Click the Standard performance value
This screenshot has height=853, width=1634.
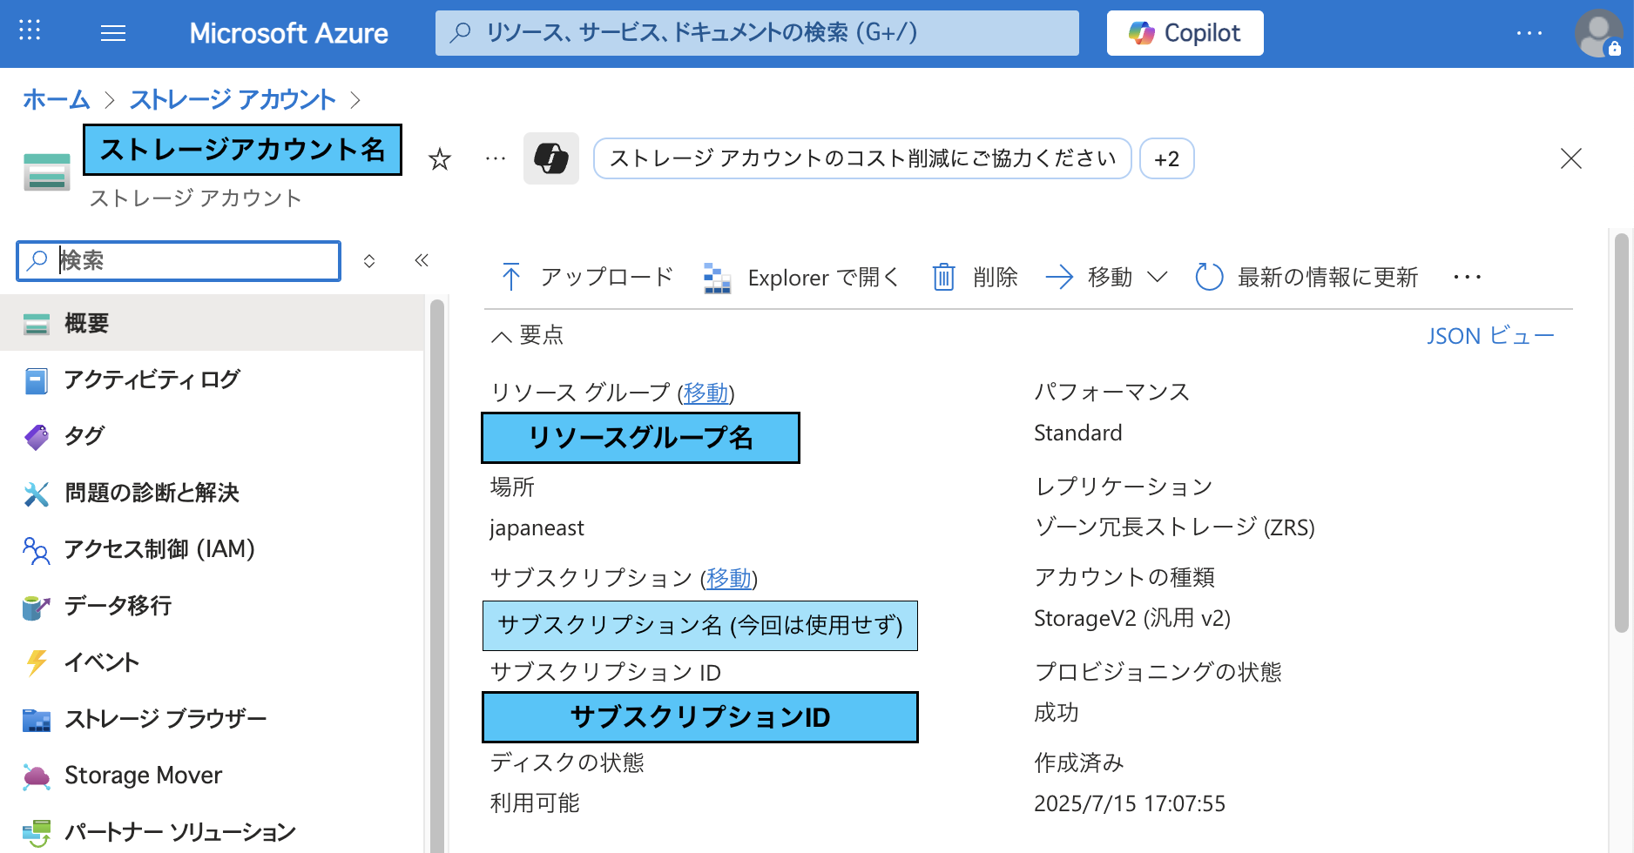[1077, 433]
